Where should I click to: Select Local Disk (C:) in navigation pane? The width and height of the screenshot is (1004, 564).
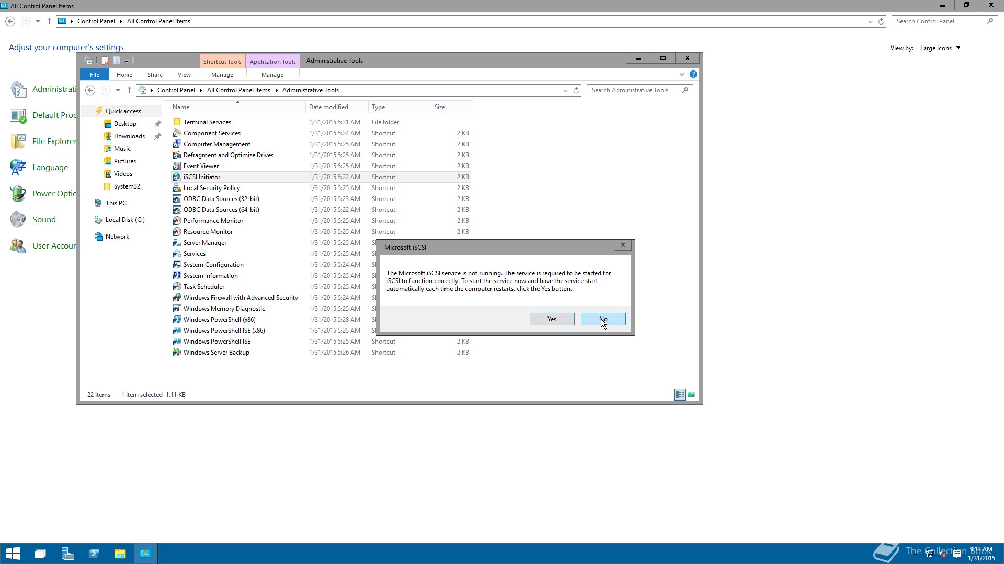point(124,220)
